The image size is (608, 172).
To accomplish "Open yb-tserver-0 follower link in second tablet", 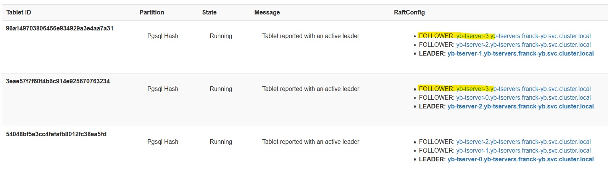I will [x=523, y=97].
